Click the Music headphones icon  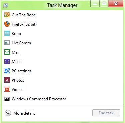tap(7, 61)
